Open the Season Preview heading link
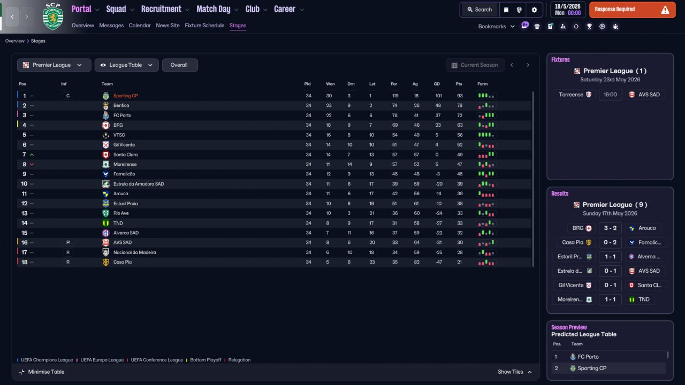This screenshot has height=385, width=685. click(569, 327)
